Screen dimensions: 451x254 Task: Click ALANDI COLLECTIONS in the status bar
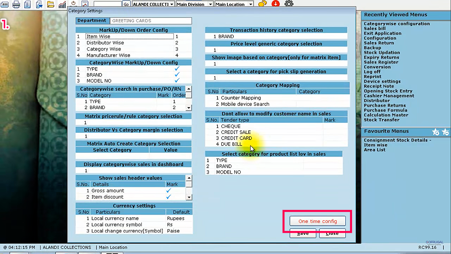click(x=67, y=247)
